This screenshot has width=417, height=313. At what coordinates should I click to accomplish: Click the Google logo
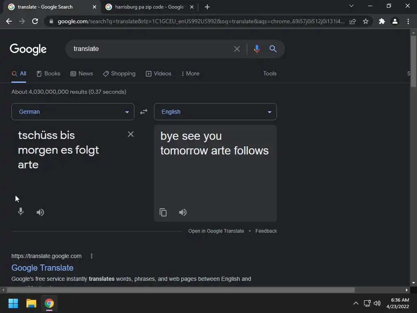point(28,49)
